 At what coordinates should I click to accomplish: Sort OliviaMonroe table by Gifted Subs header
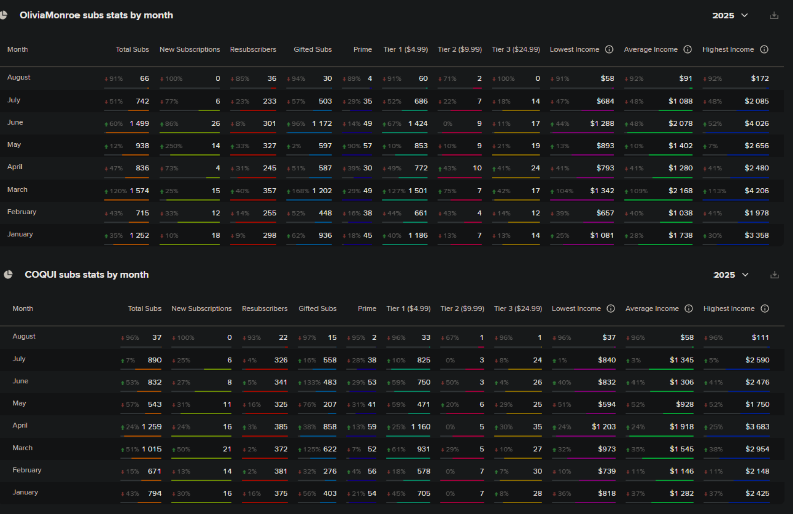[x=312, y=49]
